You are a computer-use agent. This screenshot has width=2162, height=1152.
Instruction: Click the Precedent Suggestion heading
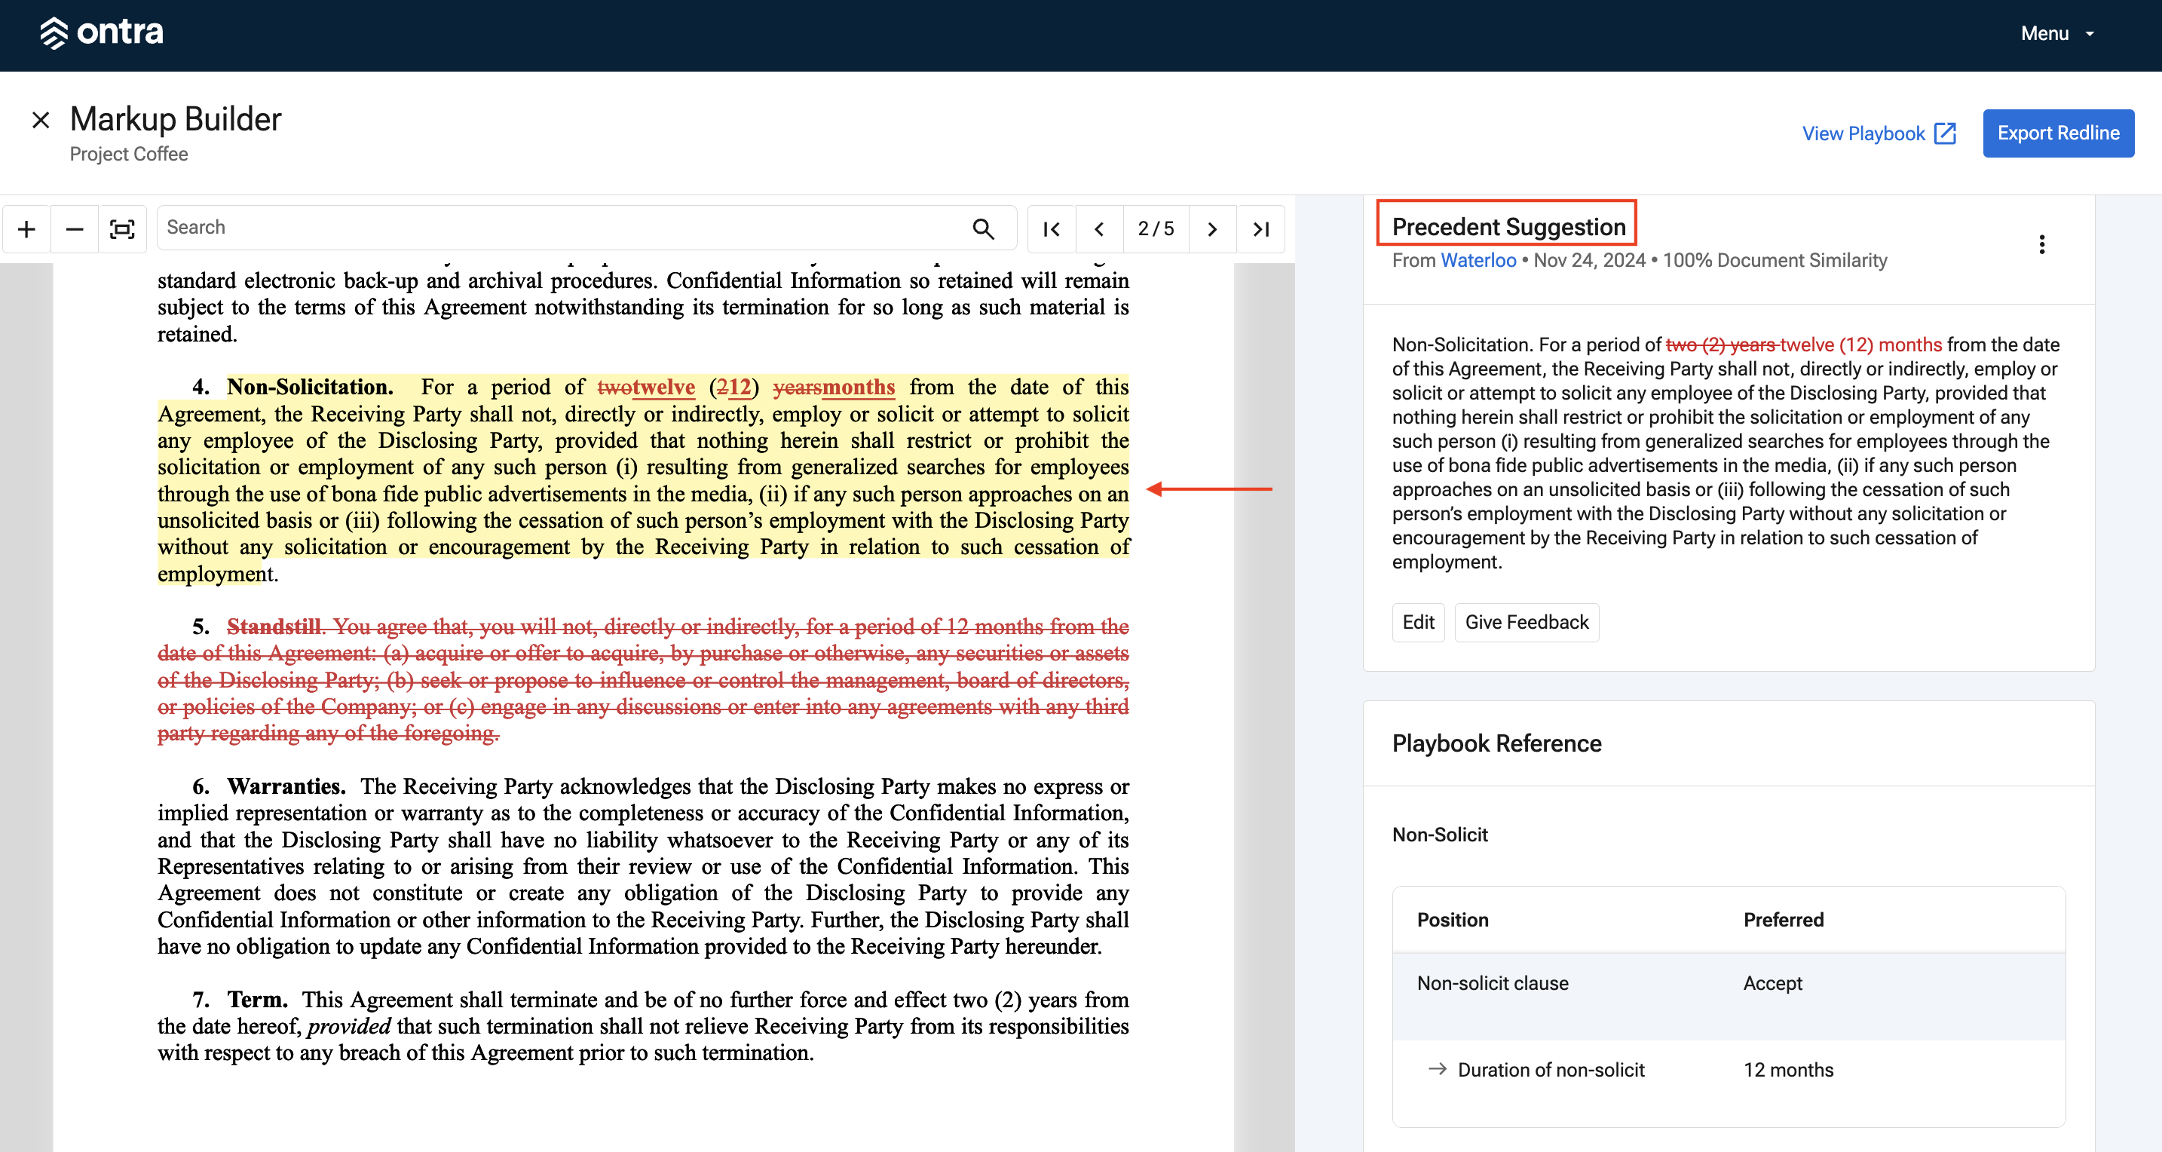pyautogui.click(x=1508, y=227)
